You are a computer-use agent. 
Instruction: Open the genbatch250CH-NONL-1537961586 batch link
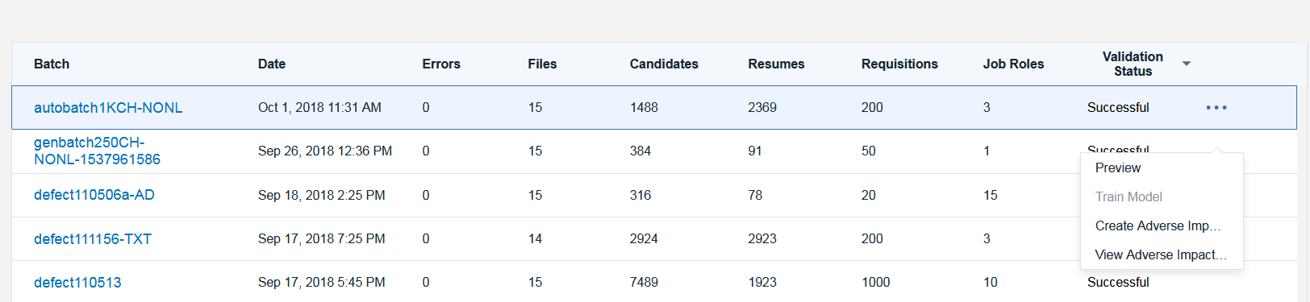(x=97, y=151)
